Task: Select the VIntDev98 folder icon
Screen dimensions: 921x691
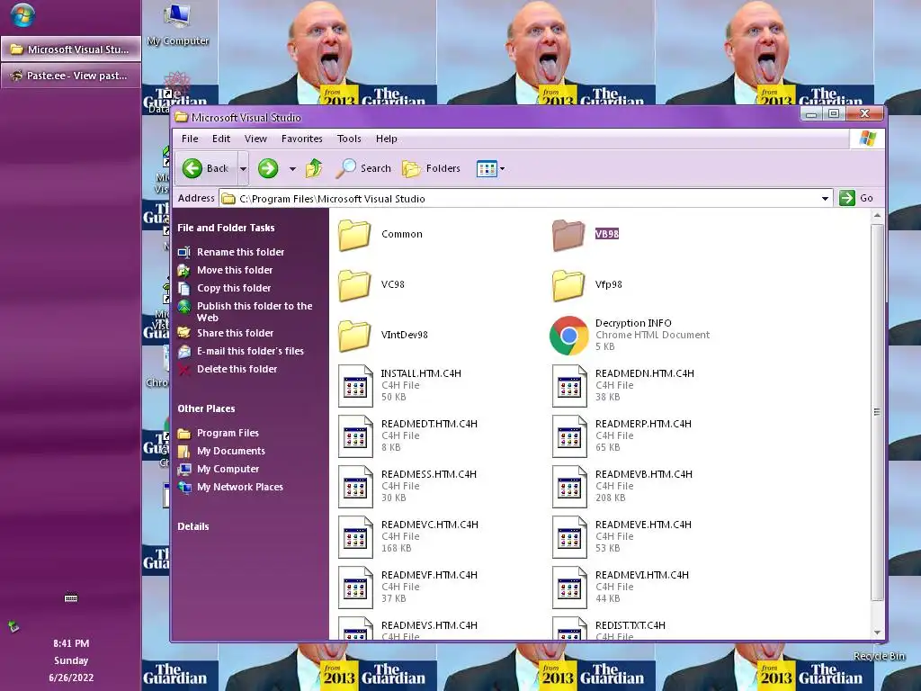Action: coord(354,336)
